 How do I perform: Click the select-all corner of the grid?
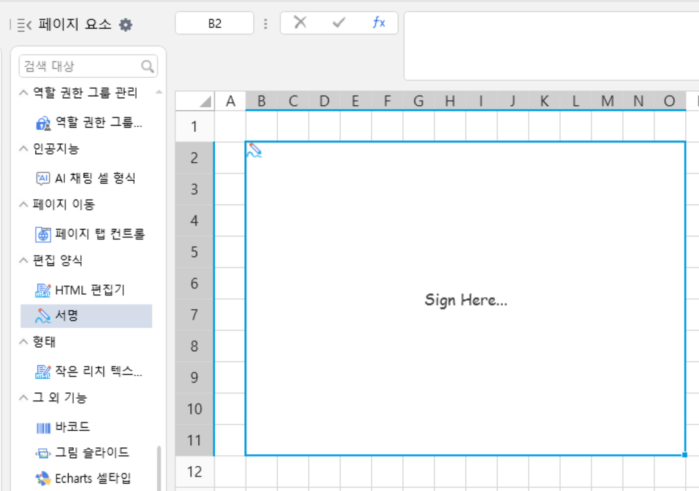click(x=195, y=101)
